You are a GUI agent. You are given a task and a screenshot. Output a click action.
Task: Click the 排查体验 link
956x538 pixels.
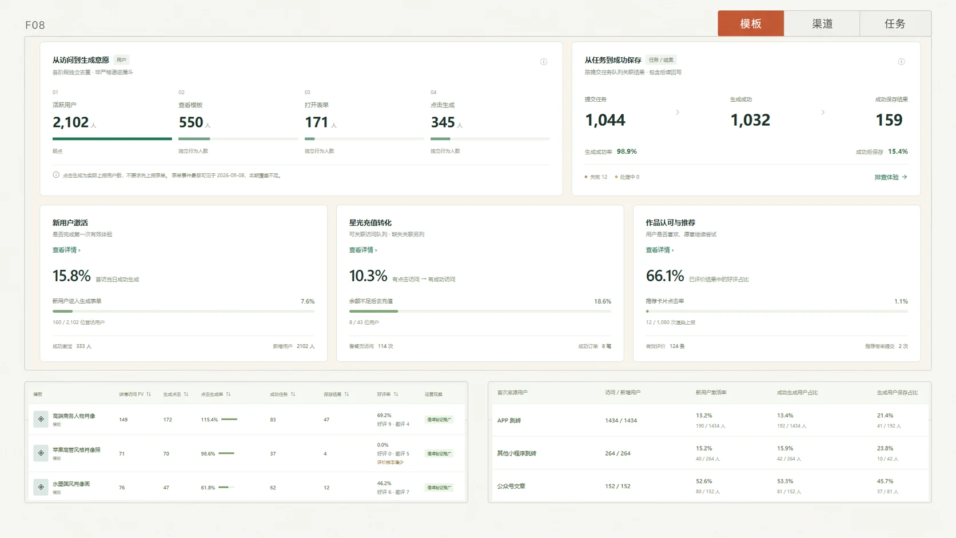(891, 177)
